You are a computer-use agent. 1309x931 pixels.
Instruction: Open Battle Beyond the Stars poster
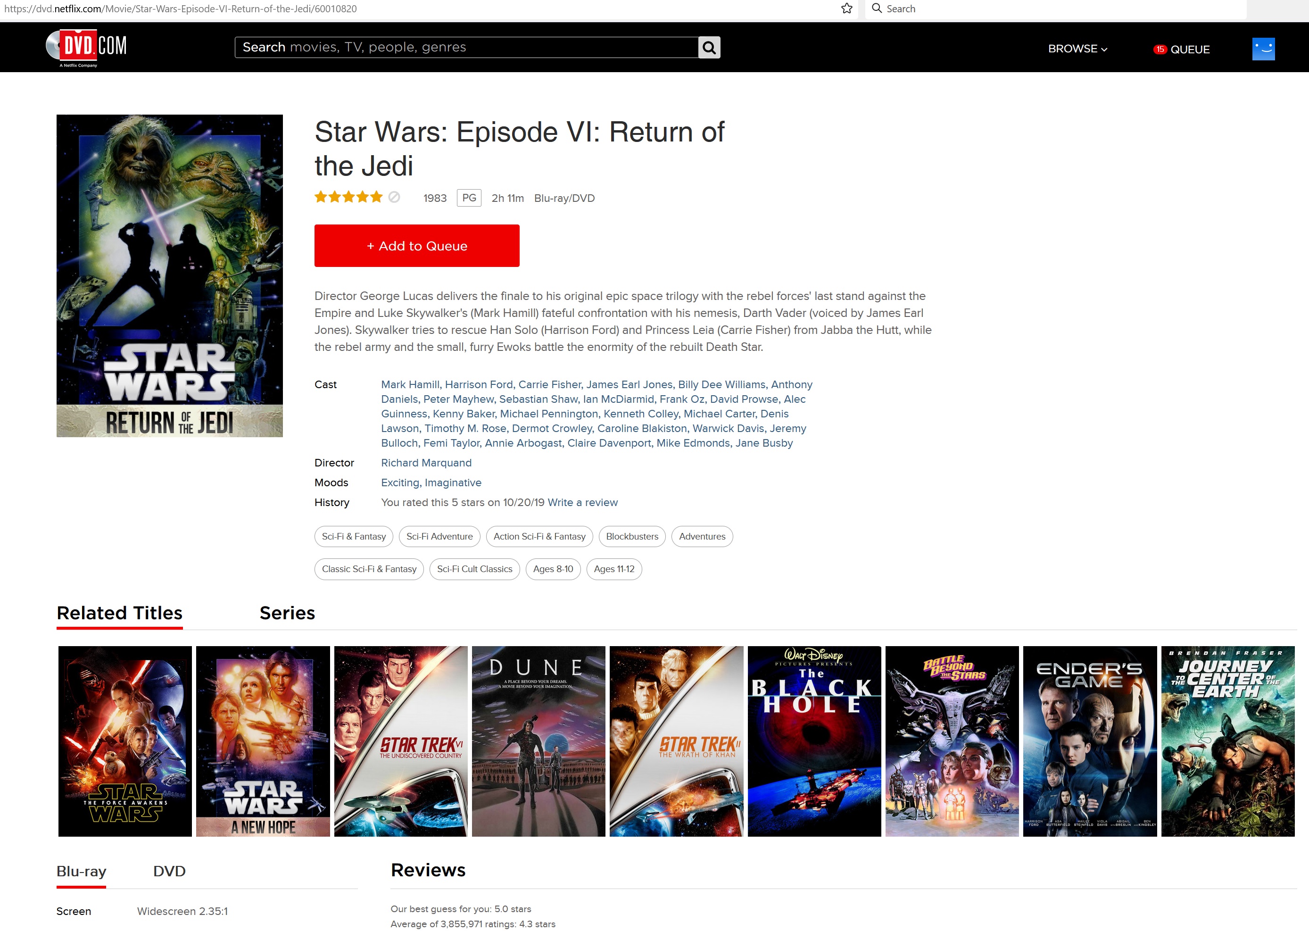952,741
